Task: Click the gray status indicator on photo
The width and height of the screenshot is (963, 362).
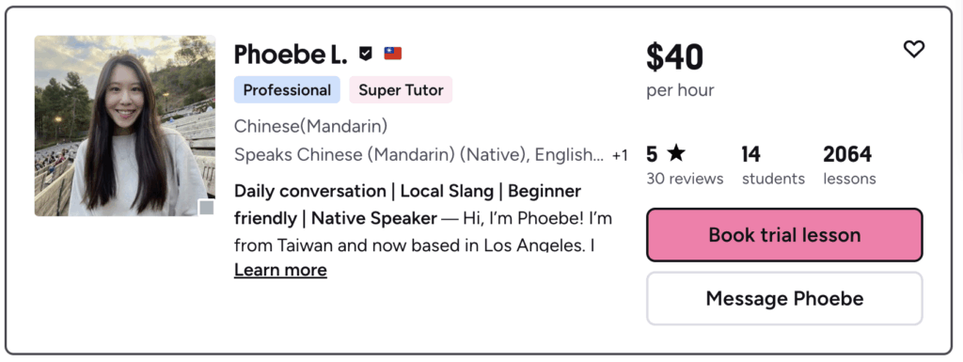Action: coord(206,208)
